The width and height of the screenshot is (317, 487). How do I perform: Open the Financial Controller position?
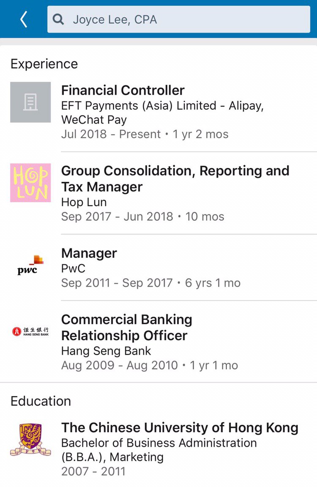click(x=123, y=90)
